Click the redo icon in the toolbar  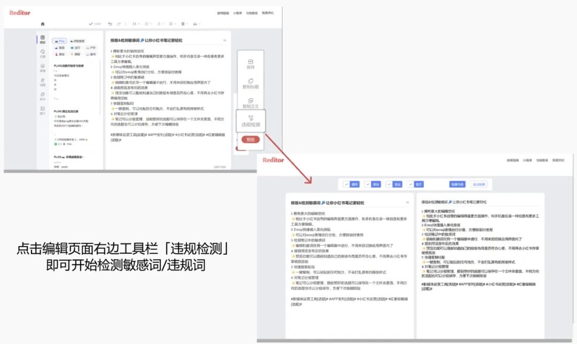point(119,24)
